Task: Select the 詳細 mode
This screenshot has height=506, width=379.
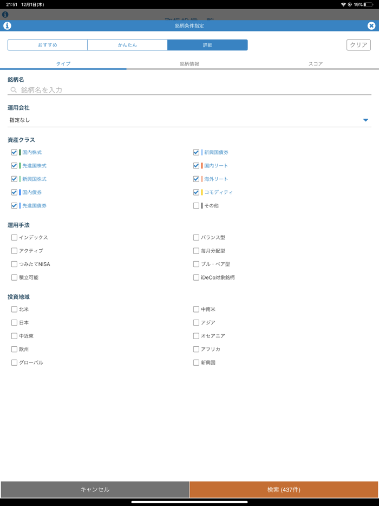Action: 207,45
